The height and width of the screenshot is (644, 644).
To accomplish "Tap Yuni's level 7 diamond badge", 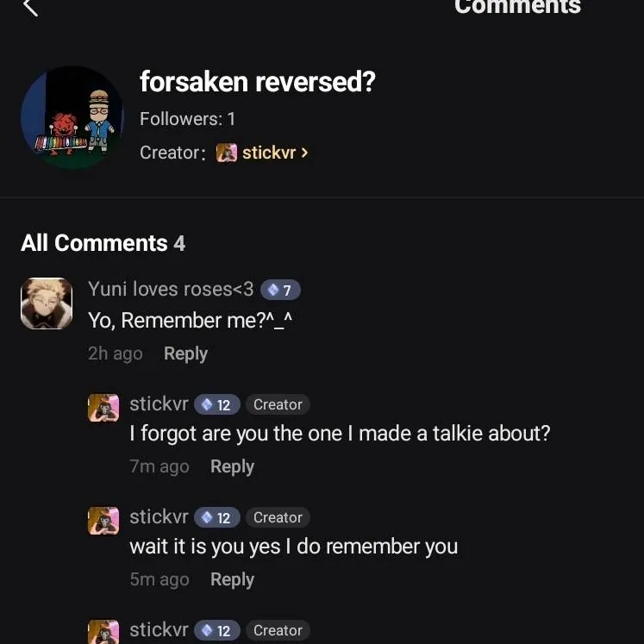I will (x=280, y=291).
